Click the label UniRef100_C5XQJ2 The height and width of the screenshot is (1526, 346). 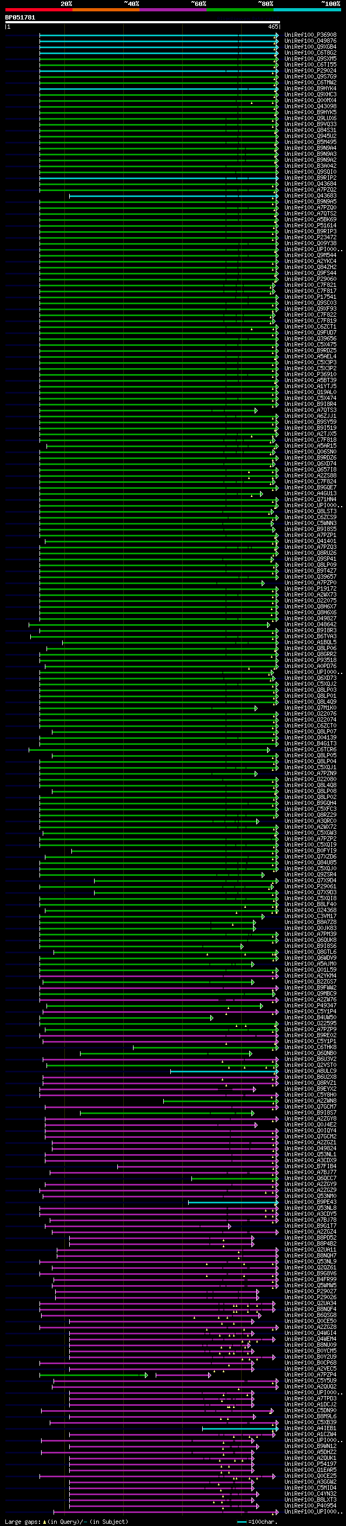310,684
